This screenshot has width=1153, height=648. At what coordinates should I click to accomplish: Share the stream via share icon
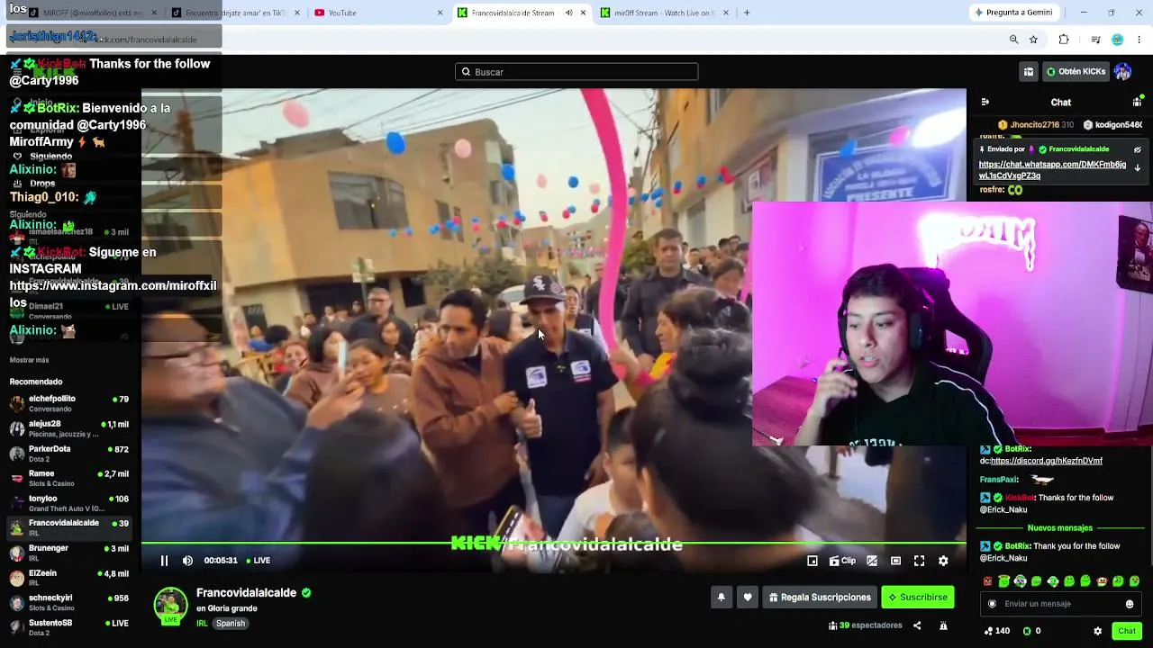click(x=917, y=625)
